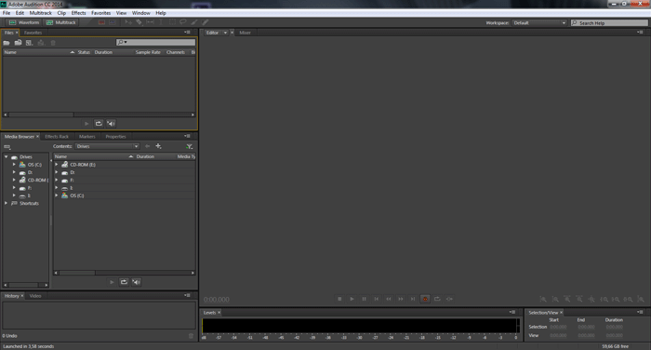Click the Media Browser back arrow icon
Screen dimensions: 651x350
[147, 146]
